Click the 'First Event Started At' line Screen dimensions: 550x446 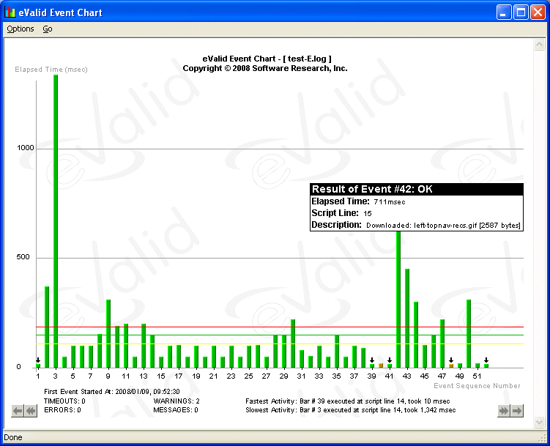click(x=112, y=391)
